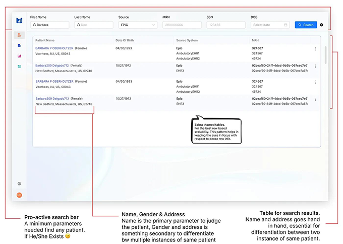Click the black round clear icon beside Search

pos(321,25)
